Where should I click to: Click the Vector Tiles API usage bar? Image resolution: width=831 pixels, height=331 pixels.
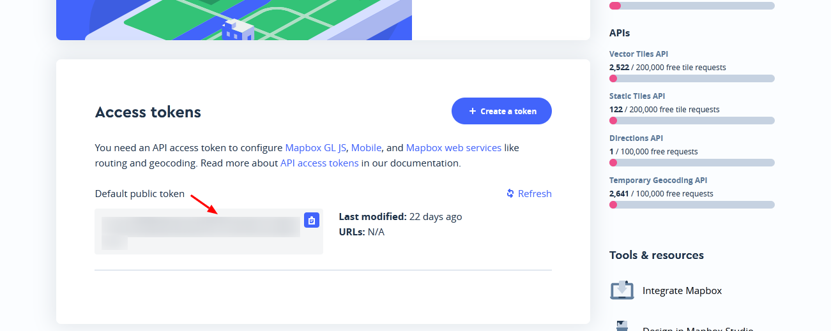pos(692,78)
